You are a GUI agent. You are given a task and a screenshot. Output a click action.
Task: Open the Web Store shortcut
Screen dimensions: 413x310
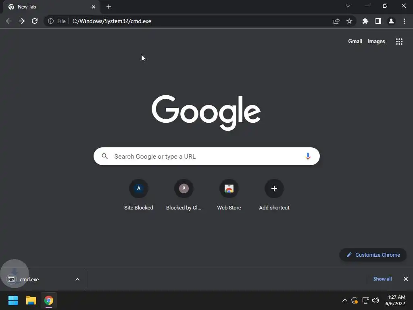point(229,195)
